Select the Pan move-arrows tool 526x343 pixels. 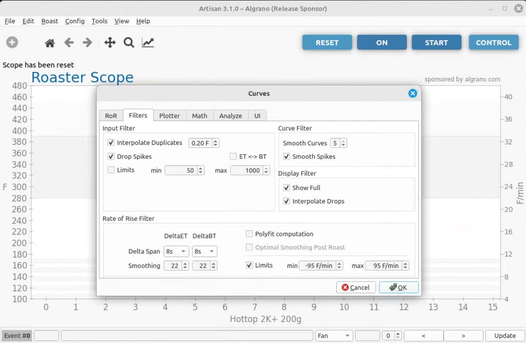pos(110,43)
